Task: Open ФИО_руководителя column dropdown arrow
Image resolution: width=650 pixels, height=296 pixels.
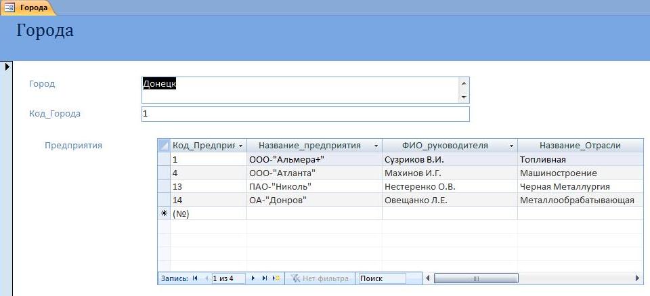Action: click(x=512, y=146)
